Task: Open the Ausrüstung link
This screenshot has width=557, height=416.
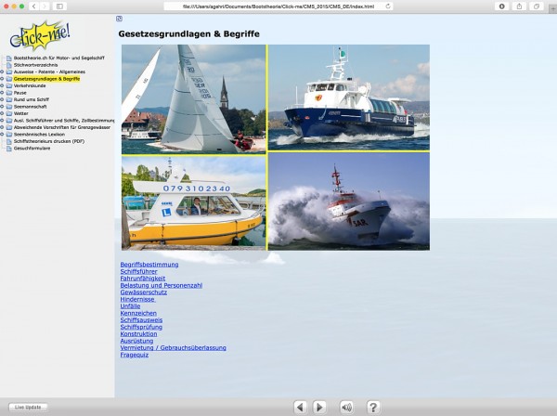Action: pyautogui.click(x=136, y=341)
